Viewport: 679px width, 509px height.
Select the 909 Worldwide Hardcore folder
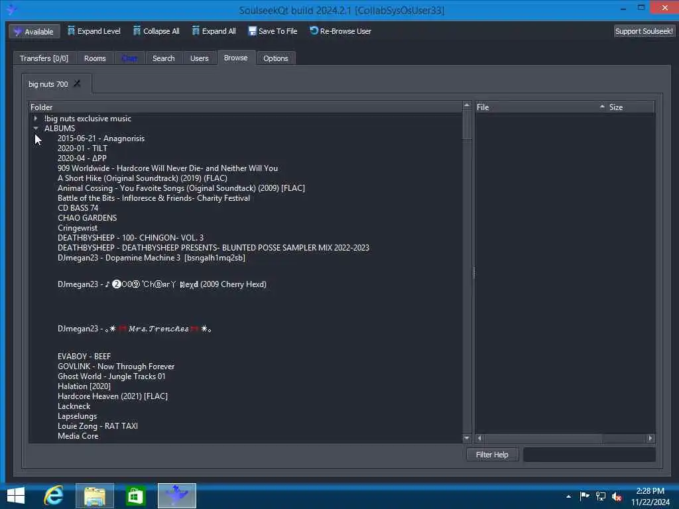pyautogui.click(x=168, y=168)
